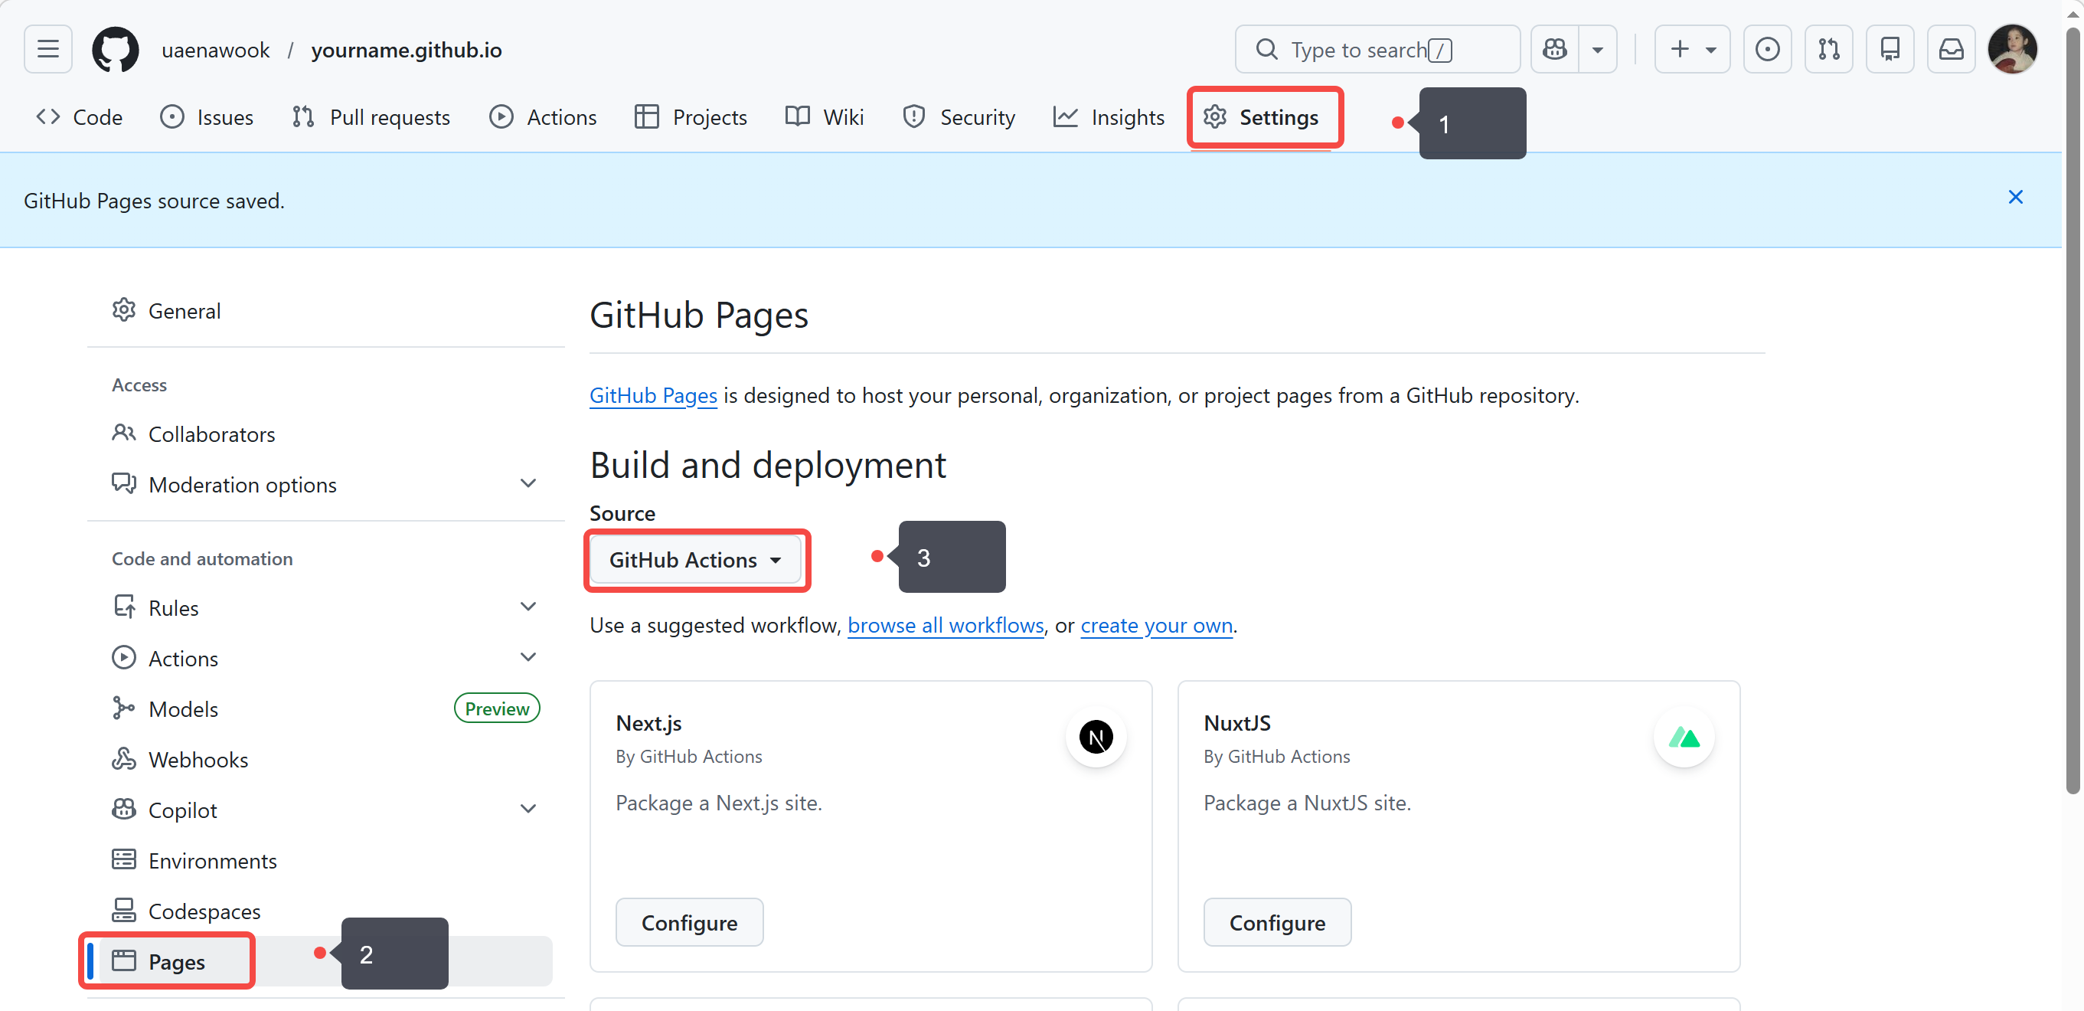This screenshot has width=2084, height=1011.
Task: Expand Copilot sidebar section
Action: tap(528, 810)
